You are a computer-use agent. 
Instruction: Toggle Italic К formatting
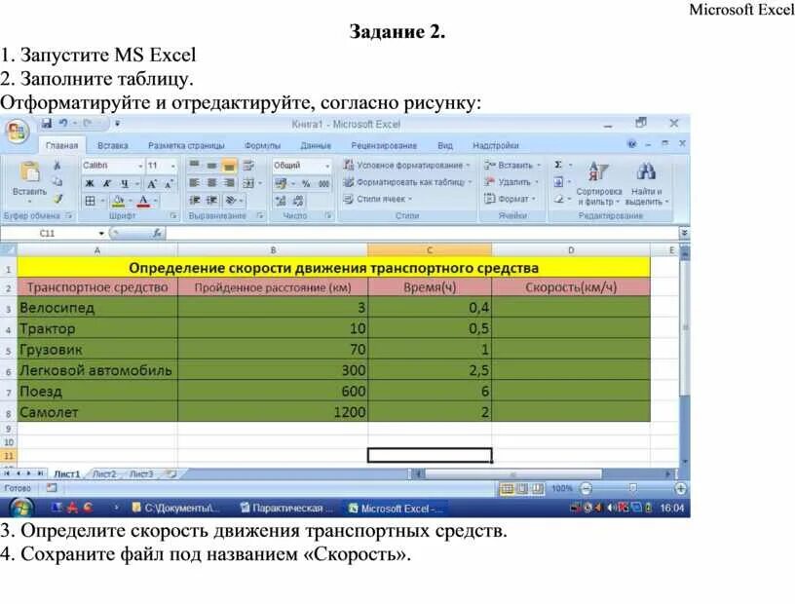107,183
